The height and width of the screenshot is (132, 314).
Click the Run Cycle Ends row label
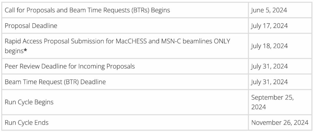click(x=27, y=122)
